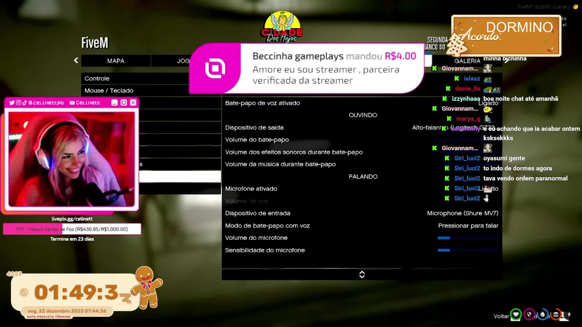Viewport: 582px width, 327px height.
Task: Click chat message 'oyasumi gente'
Action: [504, 158]
